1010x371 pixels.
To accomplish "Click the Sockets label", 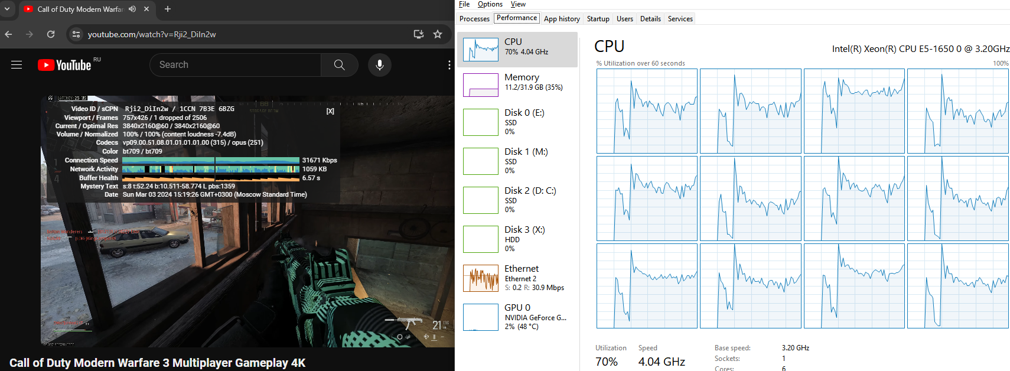I will pyautogui.click(x=727, y=359).
